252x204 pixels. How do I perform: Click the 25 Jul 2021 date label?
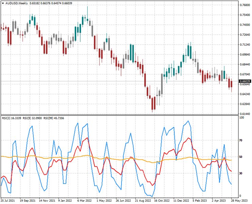7,201
